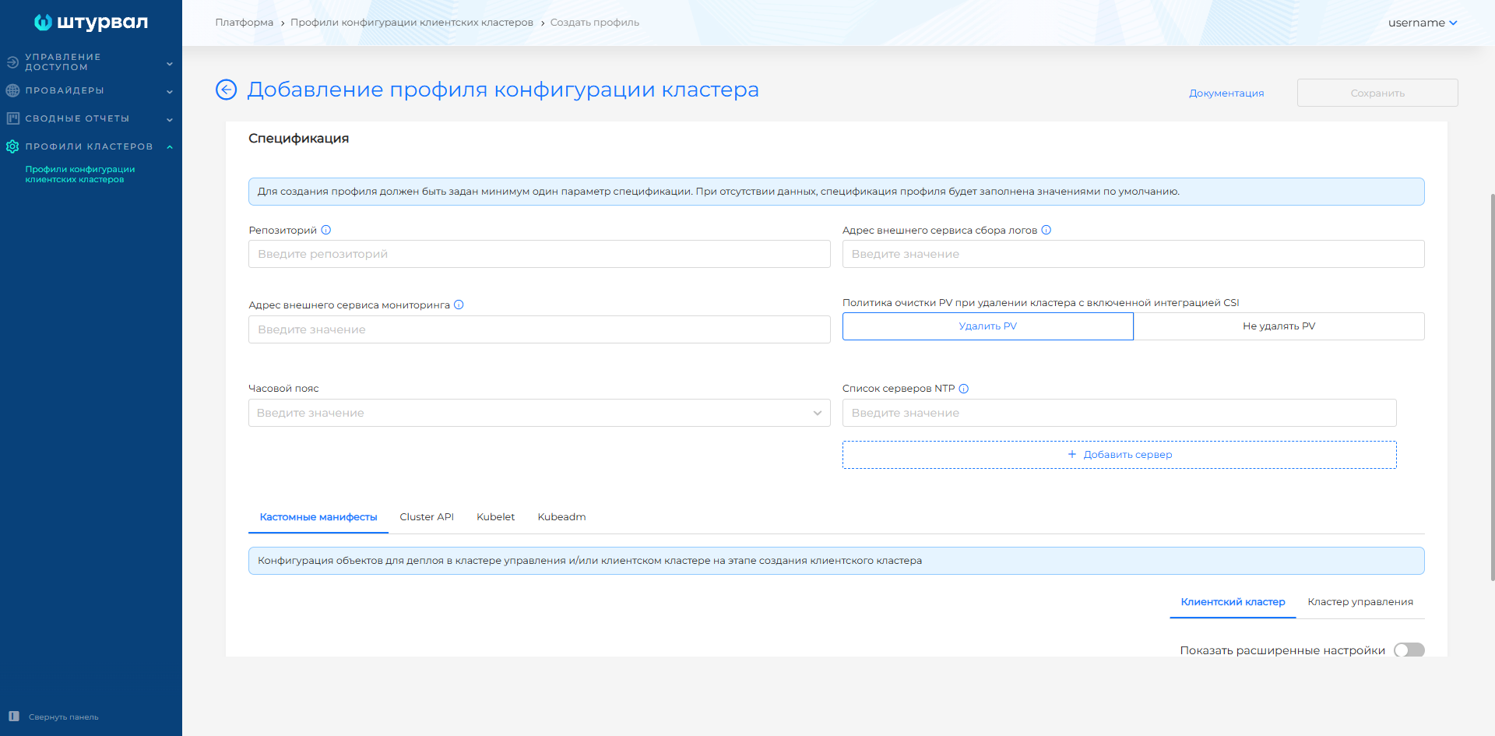Expand Сводные отчеты menu chevron
The image size is (1495, 736).
tap(170, 120)
